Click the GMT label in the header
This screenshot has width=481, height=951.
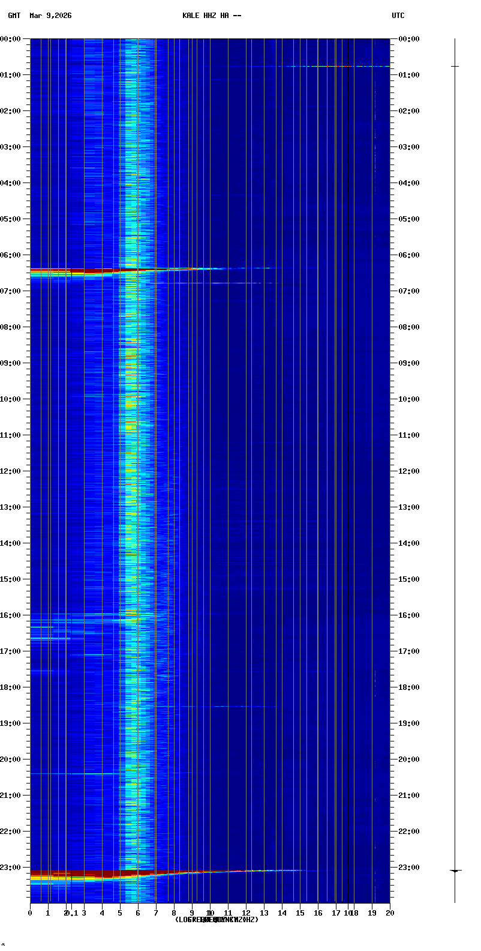(x=14, y=16)
